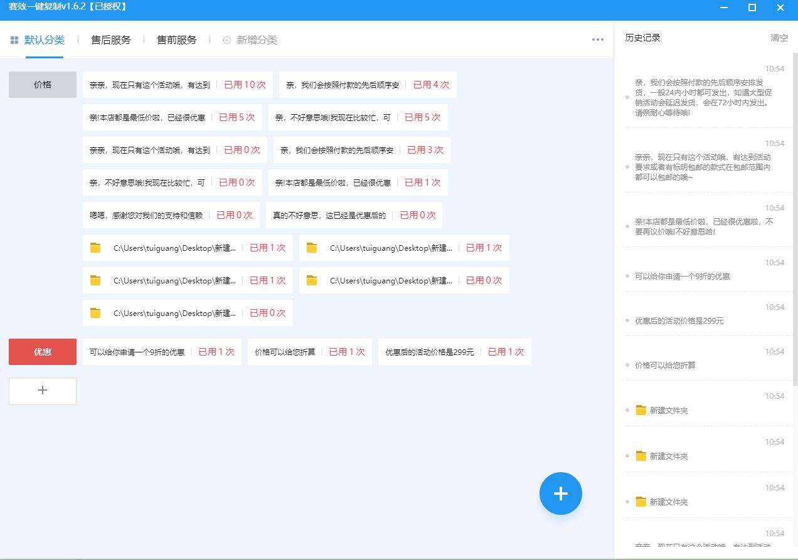Click the plus button below the 优惠 category

[42, 391]
